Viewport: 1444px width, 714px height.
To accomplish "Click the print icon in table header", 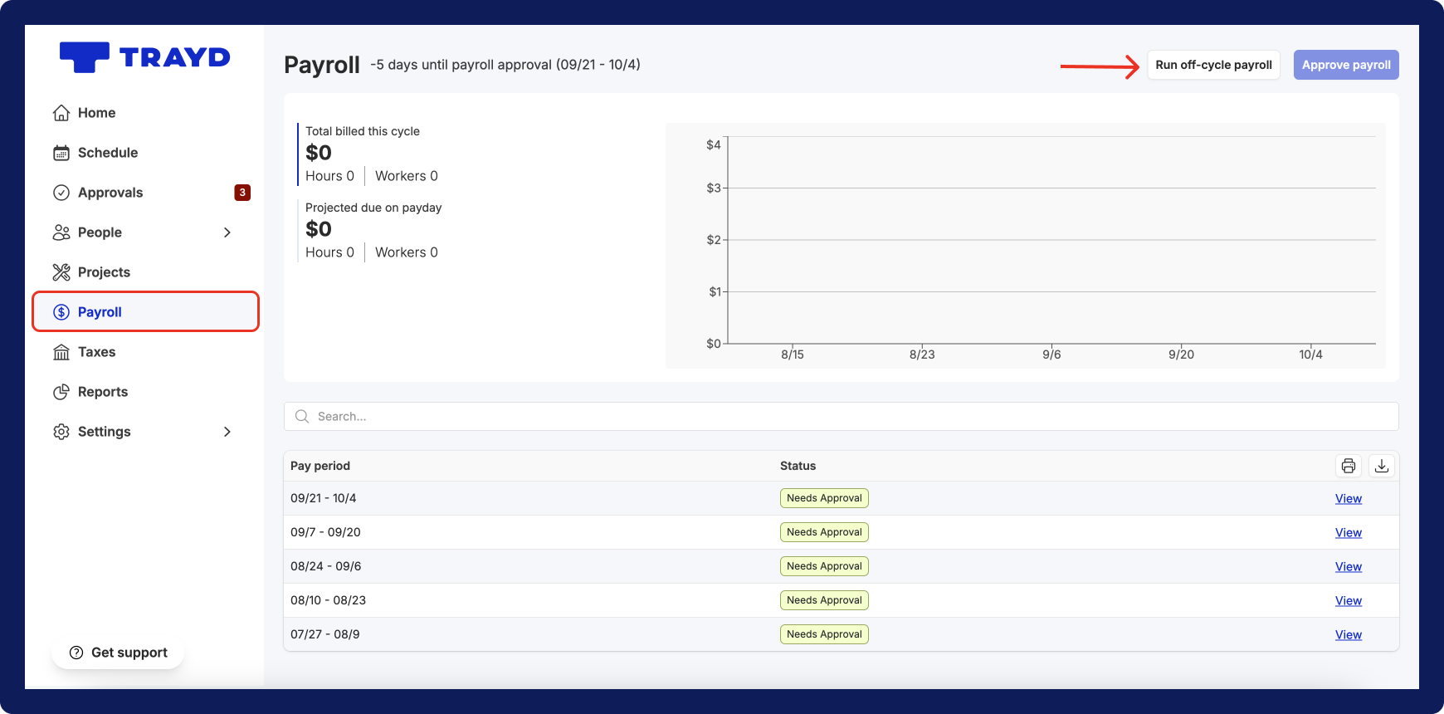I will 1349,466.
